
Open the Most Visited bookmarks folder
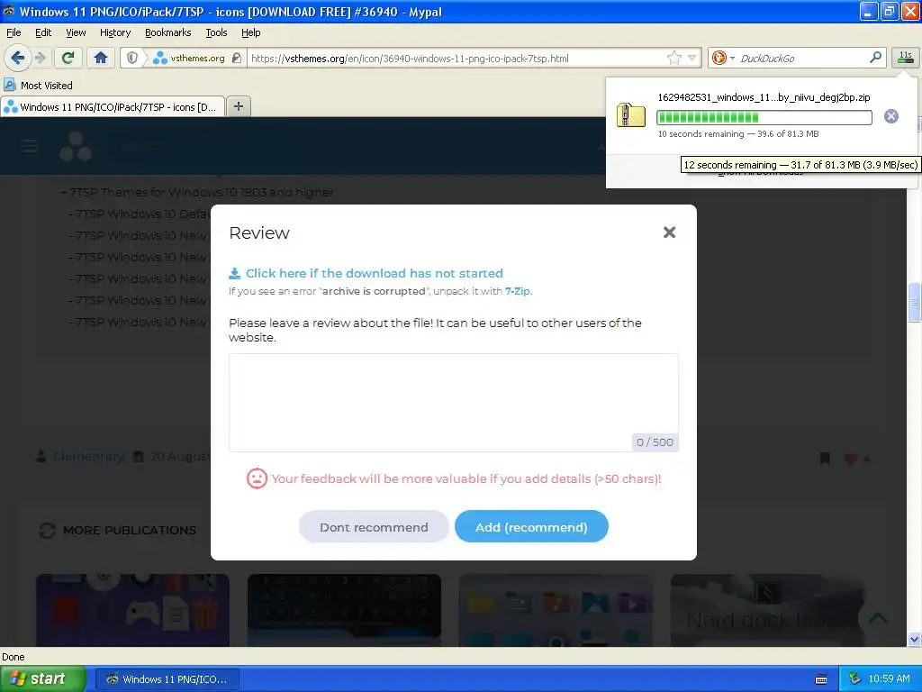[39, 86]
